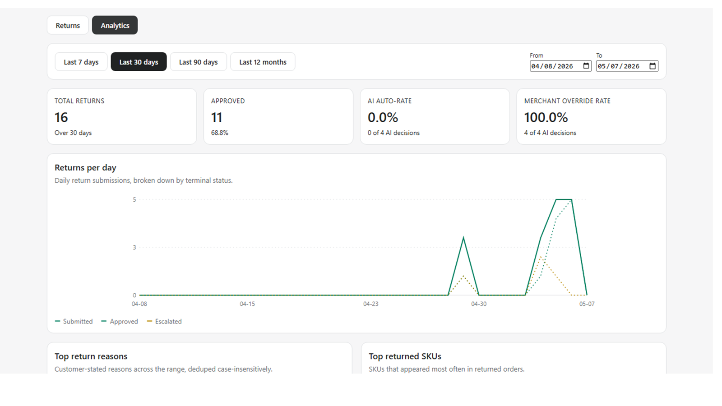
Task: Toggle the Approved series in chart legend
Action: pos(120,321)
